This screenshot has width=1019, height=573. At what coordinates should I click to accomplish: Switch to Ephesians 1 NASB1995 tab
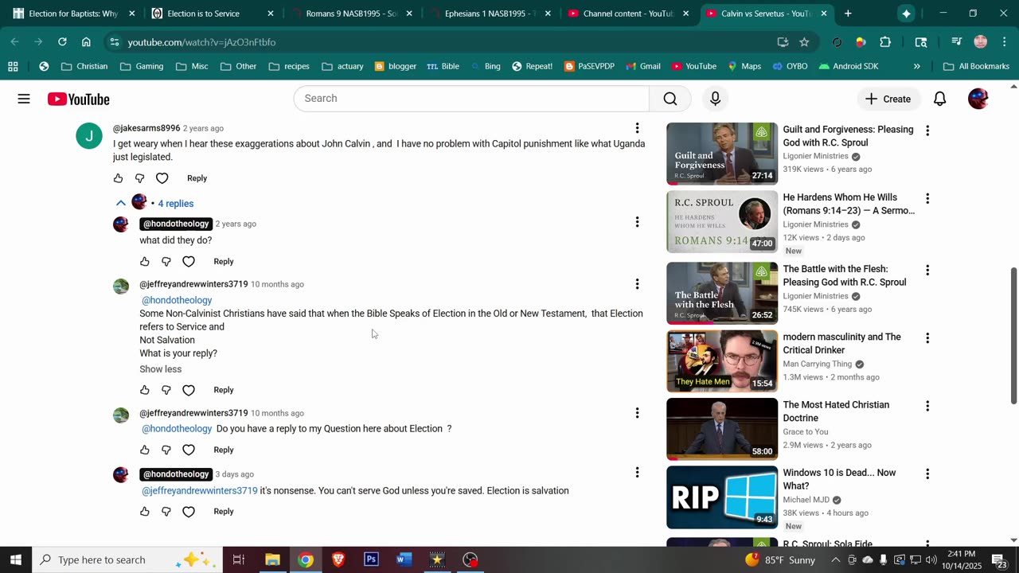point(489,14)
